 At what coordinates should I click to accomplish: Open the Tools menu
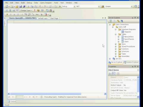56,3
